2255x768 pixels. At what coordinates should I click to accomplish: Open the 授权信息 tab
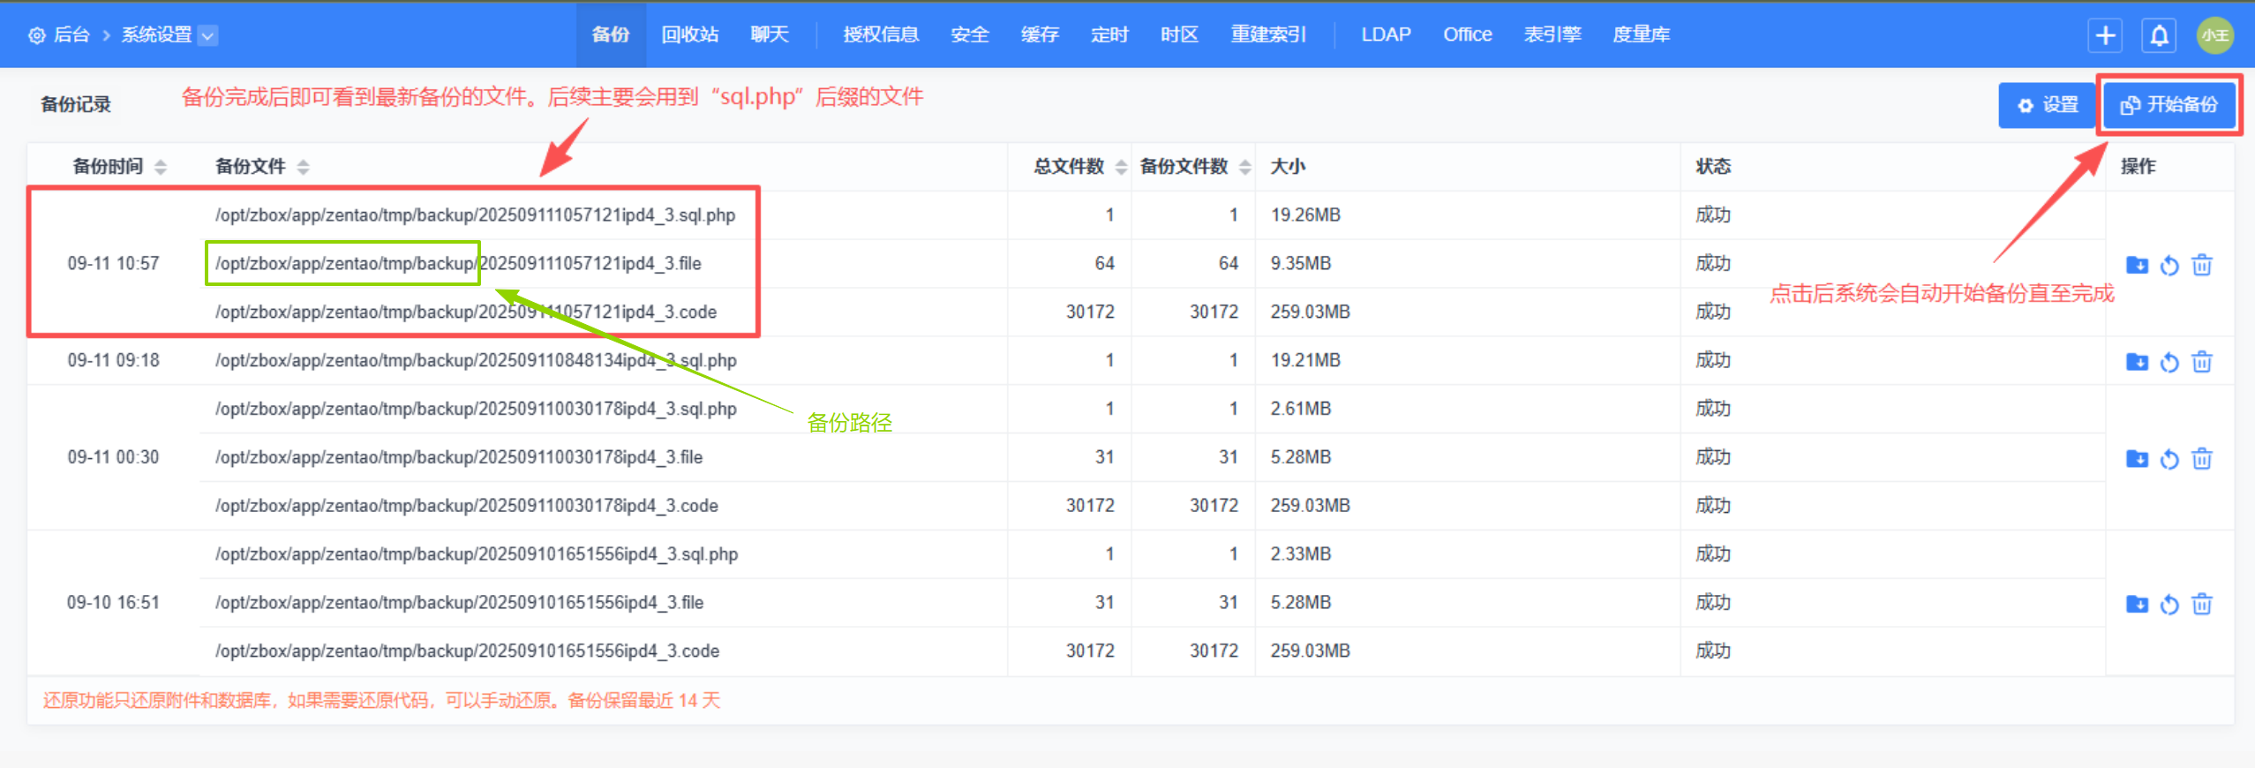tap(881, 35)
